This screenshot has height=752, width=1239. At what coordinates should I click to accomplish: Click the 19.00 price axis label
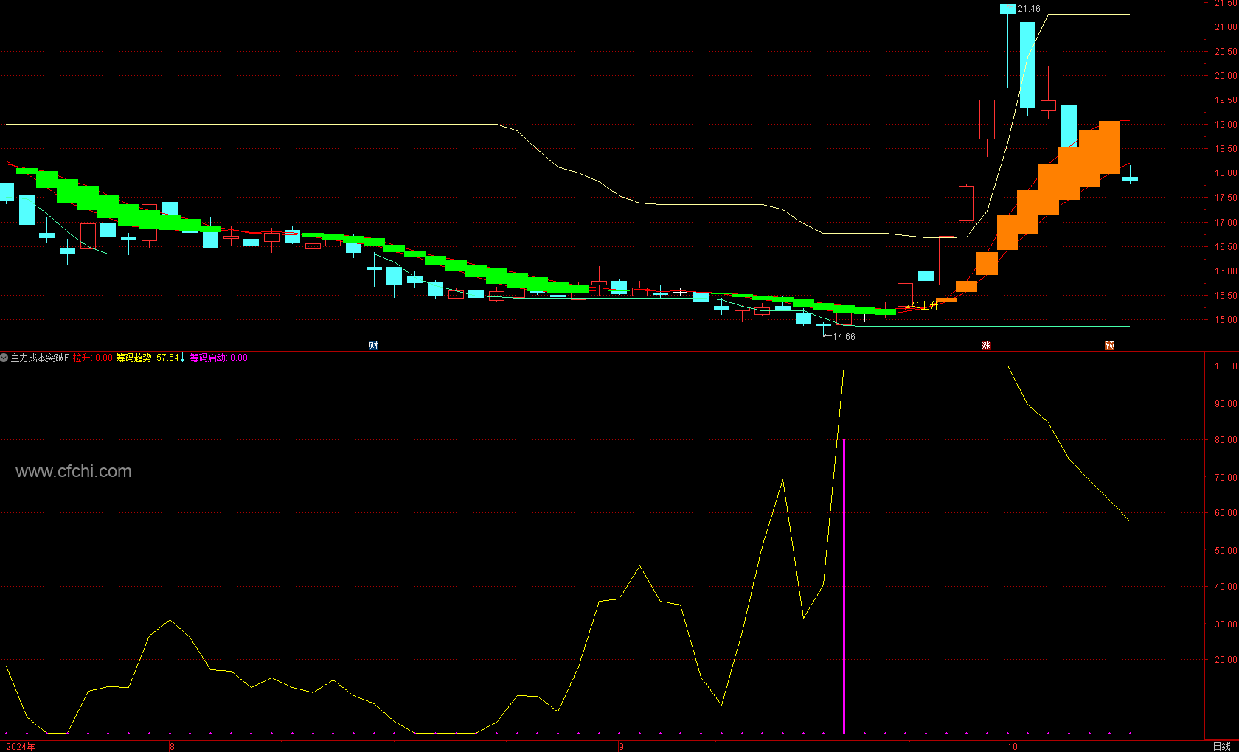point(1226,125)
